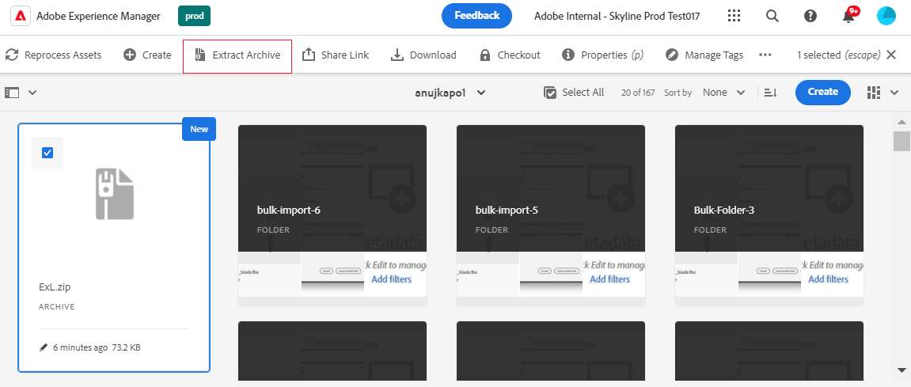Click the pencil modified icon on ExL.zip

[x=43, y=347]
